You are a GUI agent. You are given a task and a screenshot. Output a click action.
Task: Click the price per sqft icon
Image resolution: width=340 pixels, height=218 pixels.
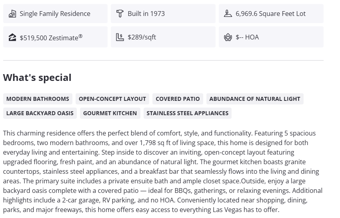point(120,37)
